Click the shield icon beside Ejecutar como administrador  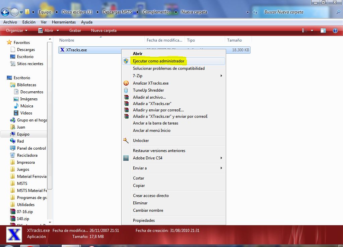tap(126, 61)
